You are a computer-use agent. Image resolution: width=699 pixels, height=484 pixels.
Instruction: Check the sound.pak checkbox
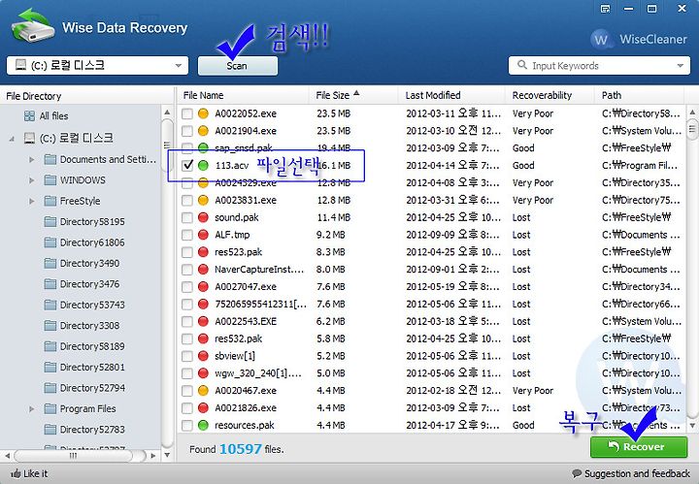[x=187, y=217]
